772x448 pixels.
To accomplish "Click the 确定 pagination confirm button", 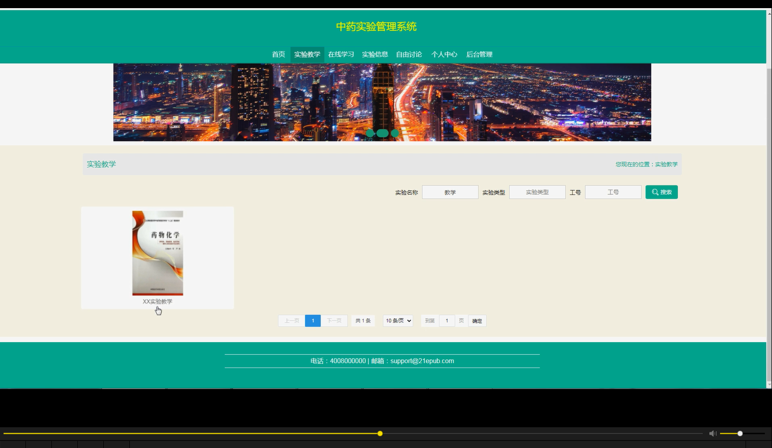I will point(476,320).
